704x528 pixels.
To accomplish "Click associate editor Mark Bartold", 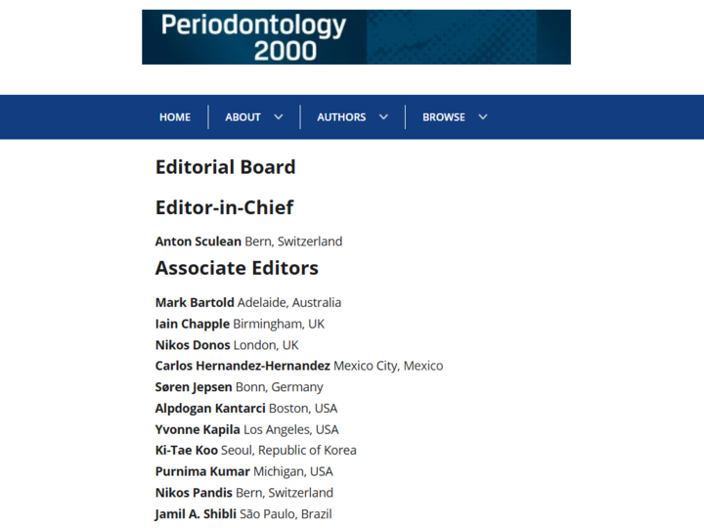I will pyautogui.click(x=195, y=303).
